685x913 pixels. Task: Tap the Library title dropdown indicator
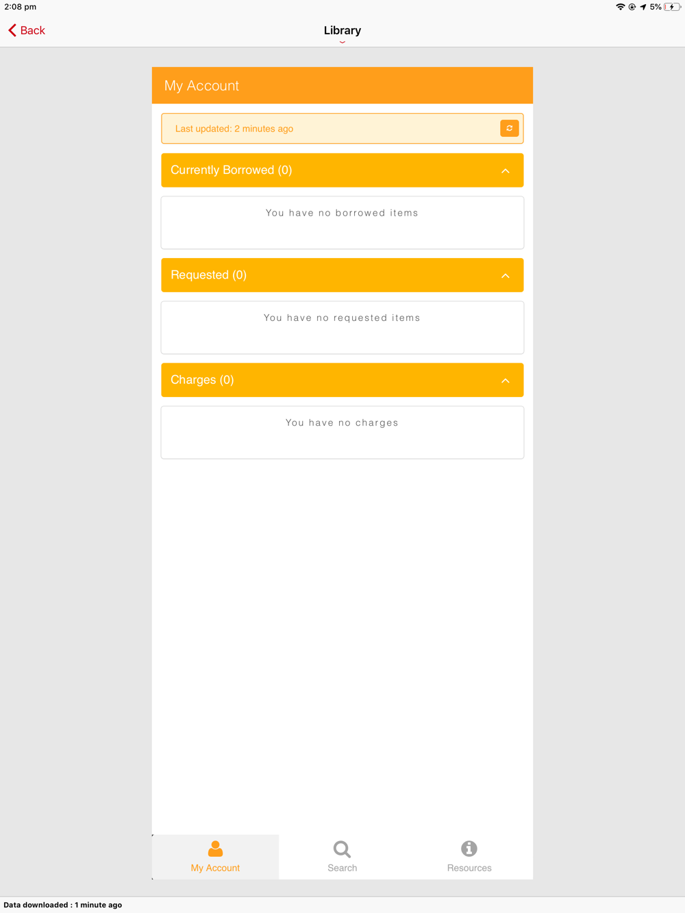coord(342,42)
